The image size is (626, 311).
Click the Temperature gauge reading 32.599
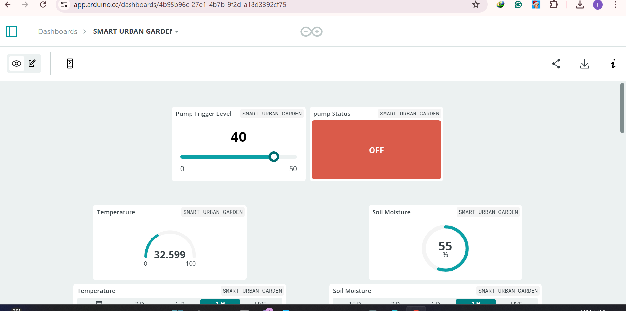[x=170, y=255]
